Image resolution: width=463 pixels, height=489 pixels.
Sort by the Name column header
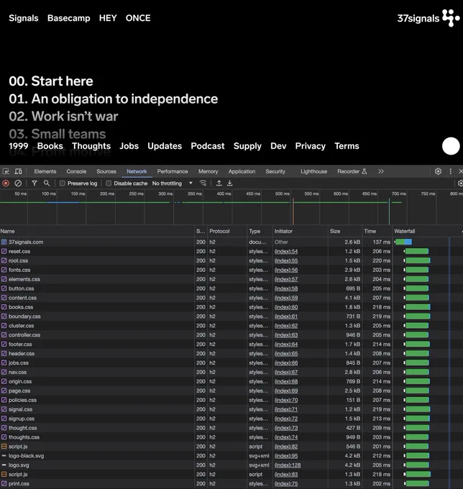(x=97, y=232)
